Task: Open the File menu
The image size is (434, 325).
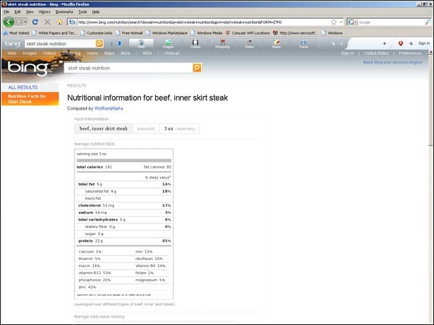Action: pyautogui.click(x=6, y=12)
